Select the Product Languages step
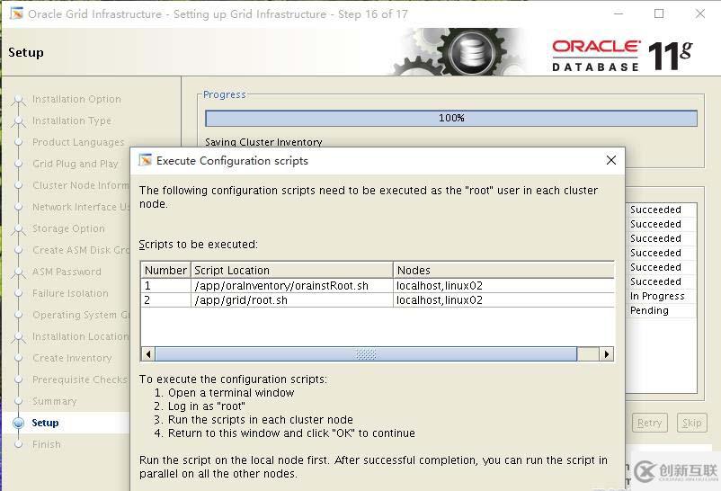 (x=78, y=142)
